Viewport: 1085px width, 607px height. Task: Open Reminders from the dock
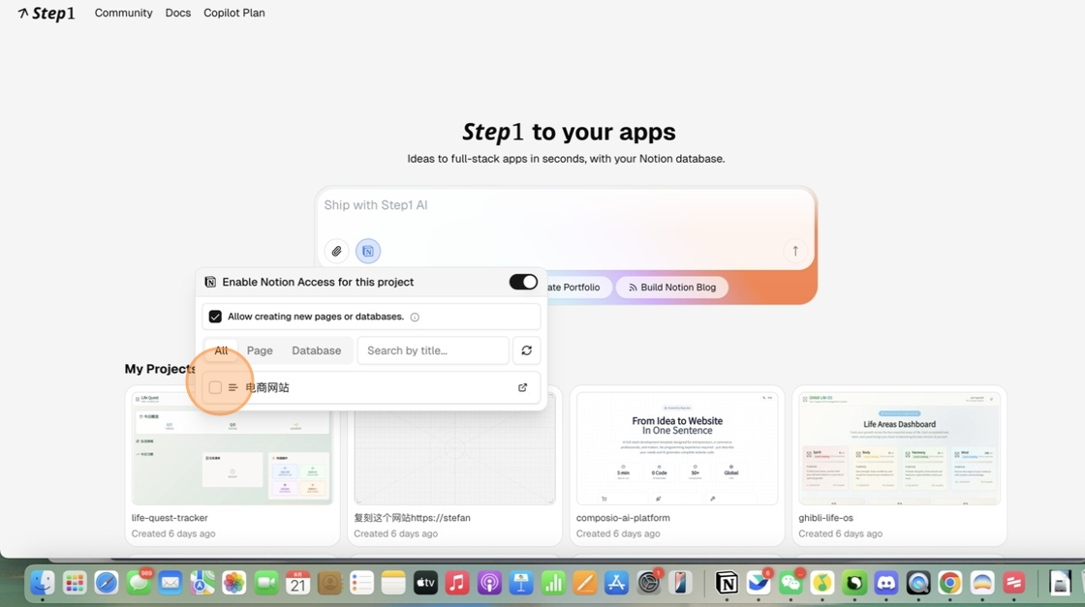(361, 583)
